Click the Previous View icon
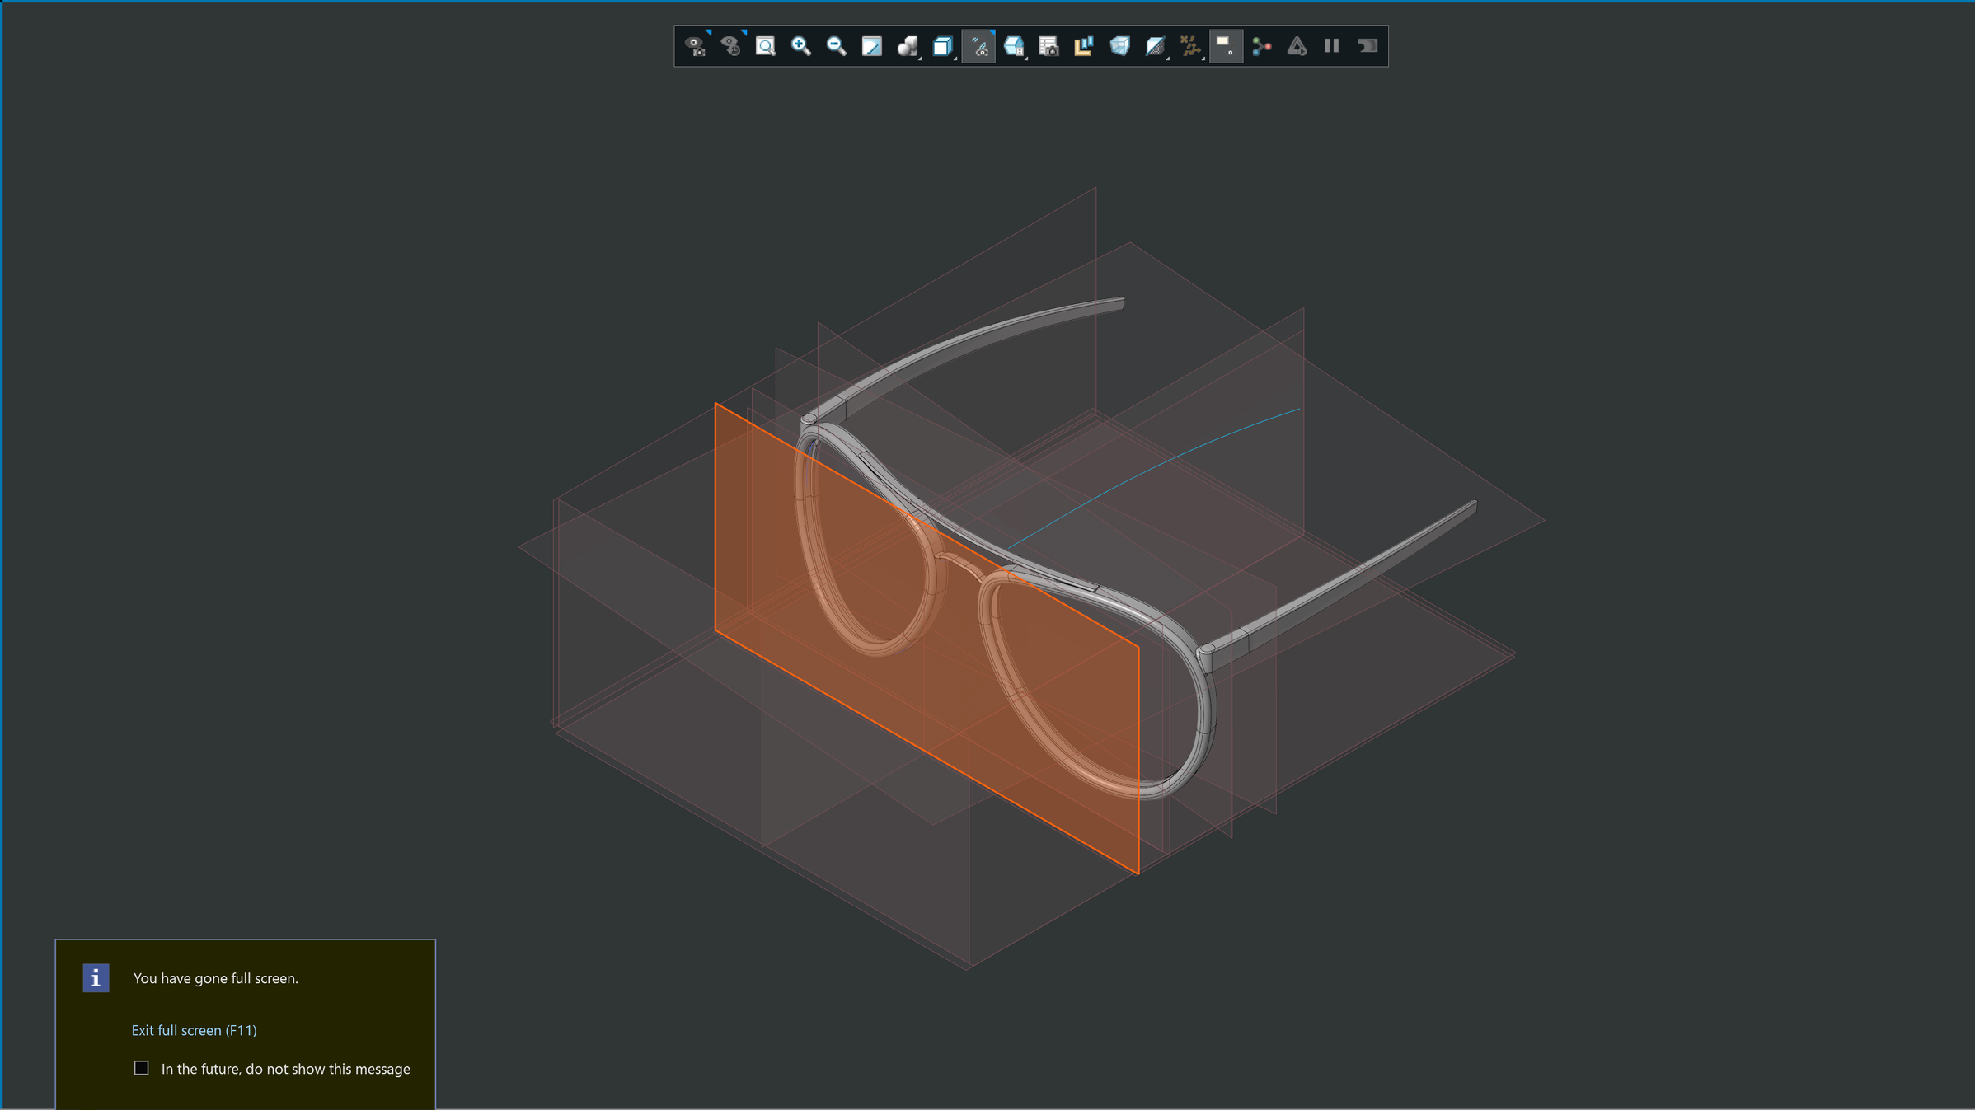Viewport: 1975px width, 1110px height. tap(731, 47)
